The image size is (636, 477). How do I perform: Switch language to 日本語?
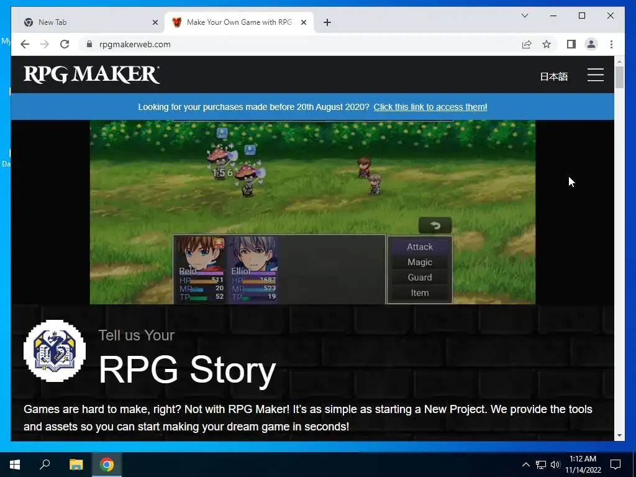[553, 76]
